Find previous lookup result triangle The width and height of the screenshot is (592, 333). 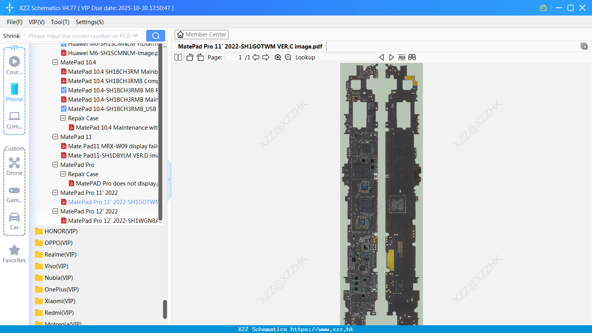381,57
